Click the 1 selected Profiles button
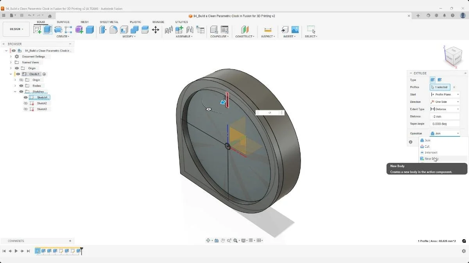Viewport: 469px width, 263px height. click(440, 87)
